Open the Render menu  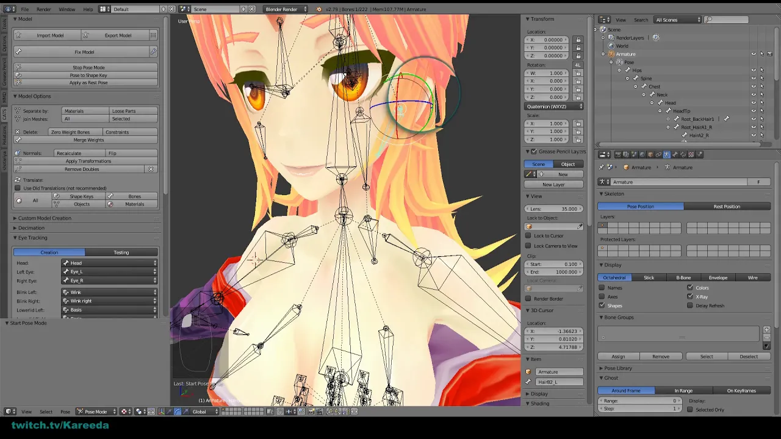click(x=44, y=9)
